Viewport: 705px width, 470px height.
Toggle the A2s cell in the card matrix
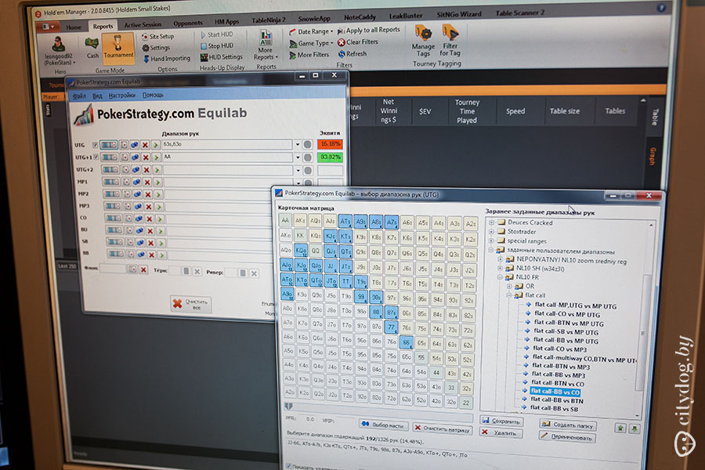(x=471, y=224)
